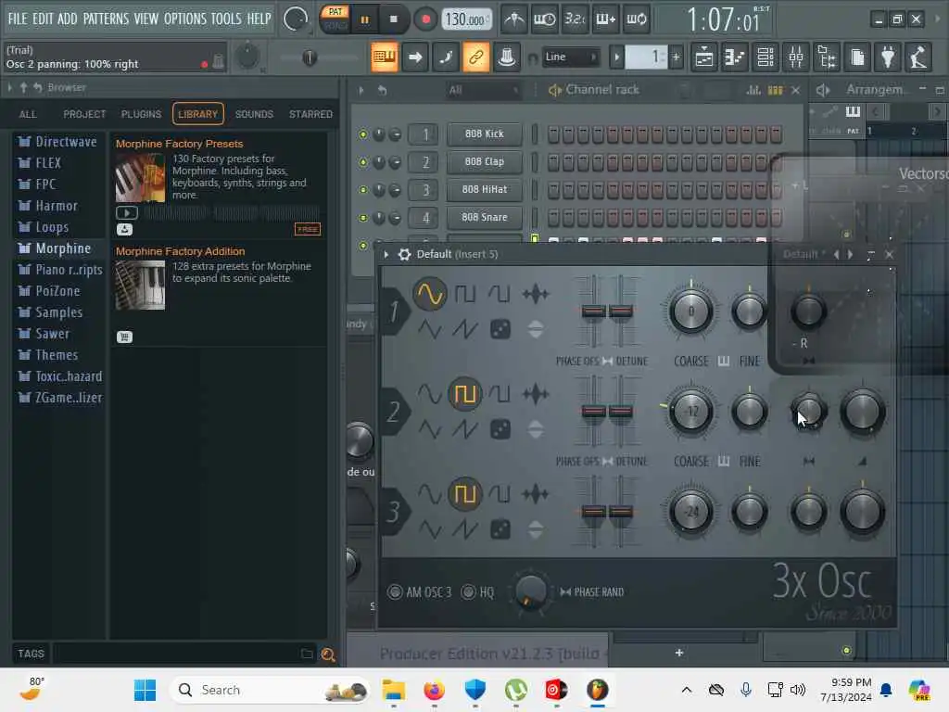Click the download icon under Morphine Factory Presets
Image resolution: width=949 pixels, height=712 pixels.
[125, 229]
